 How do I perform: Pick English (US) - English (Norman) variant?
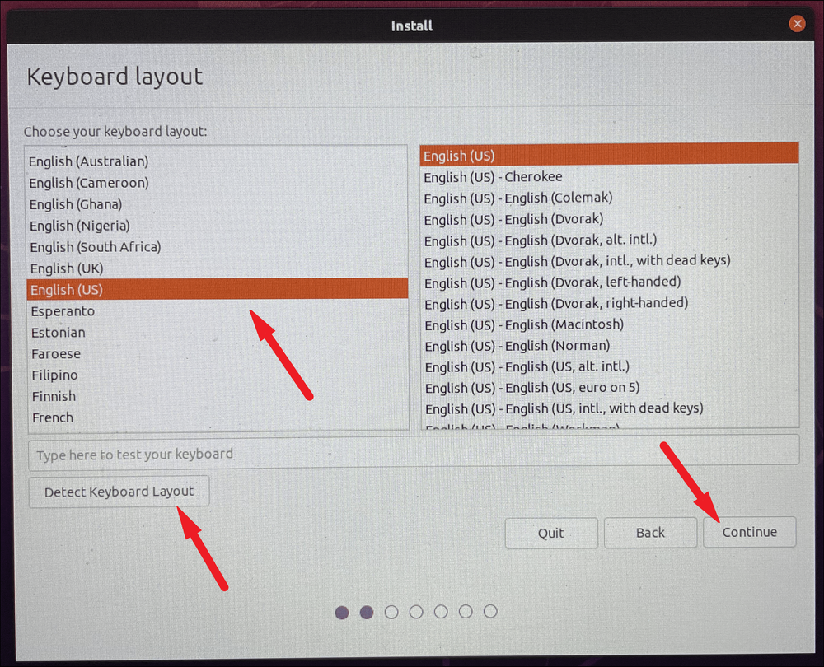pyautogui.click(x=610, y=346)
